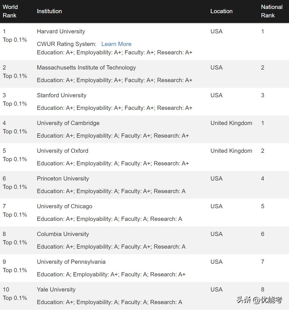Click the World Rank column header
The image size is (289, 310).
pyautogui.click(x=10, y=11)
